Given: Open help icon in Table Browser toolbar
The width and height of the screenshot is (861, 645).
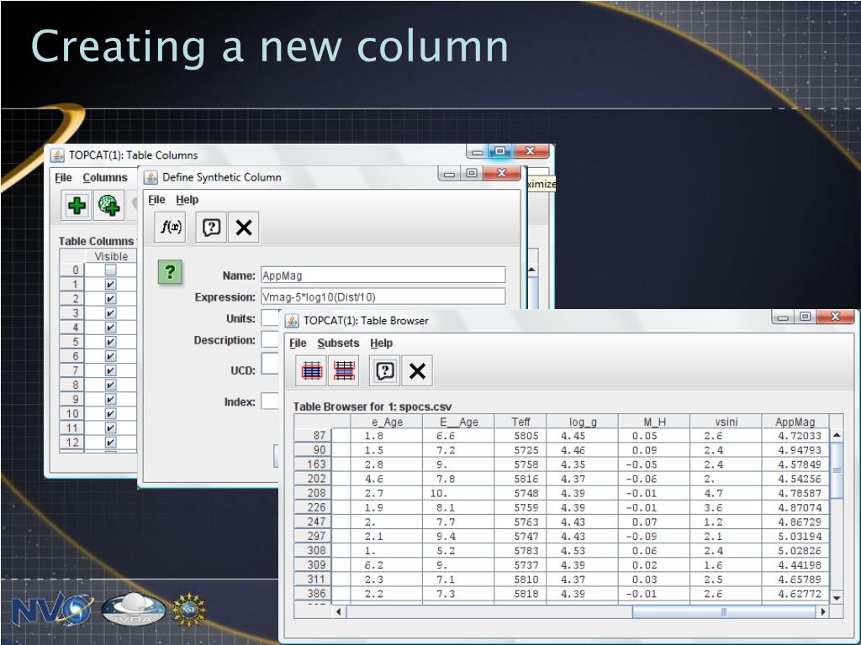Looking at the screenshot, I should [x=385, y=370].
